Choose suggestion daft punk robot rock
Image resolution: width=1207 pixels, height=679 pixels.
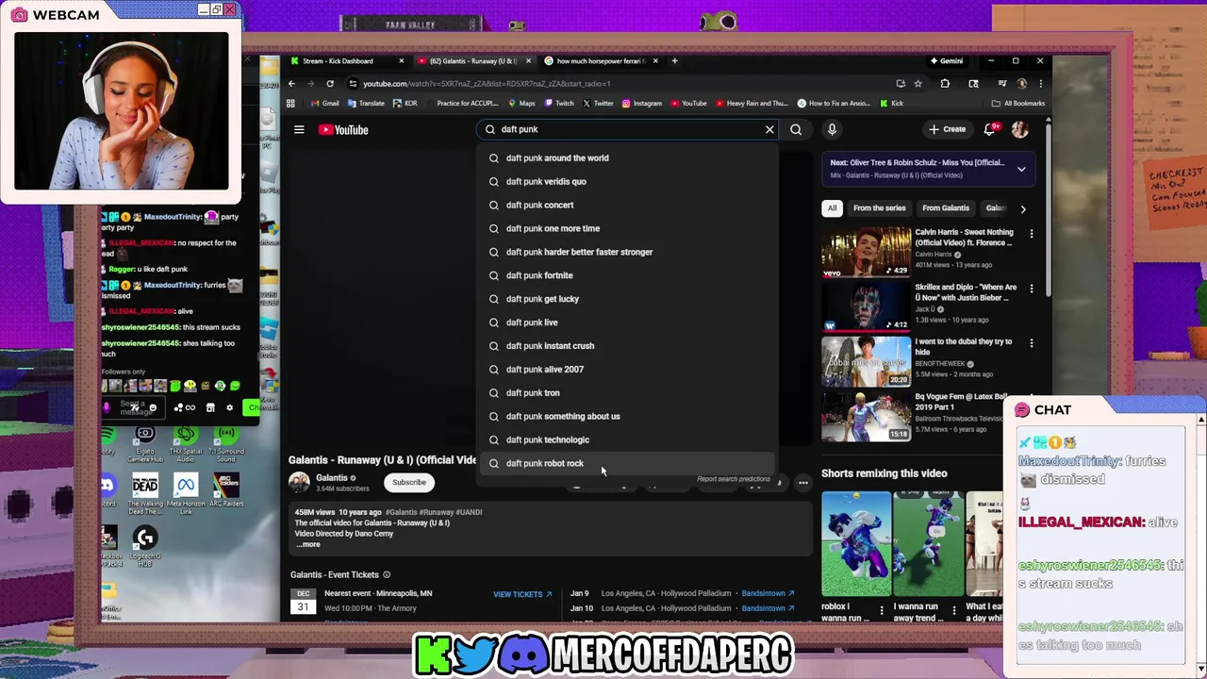pyautogui.click(x=628, y=463)
